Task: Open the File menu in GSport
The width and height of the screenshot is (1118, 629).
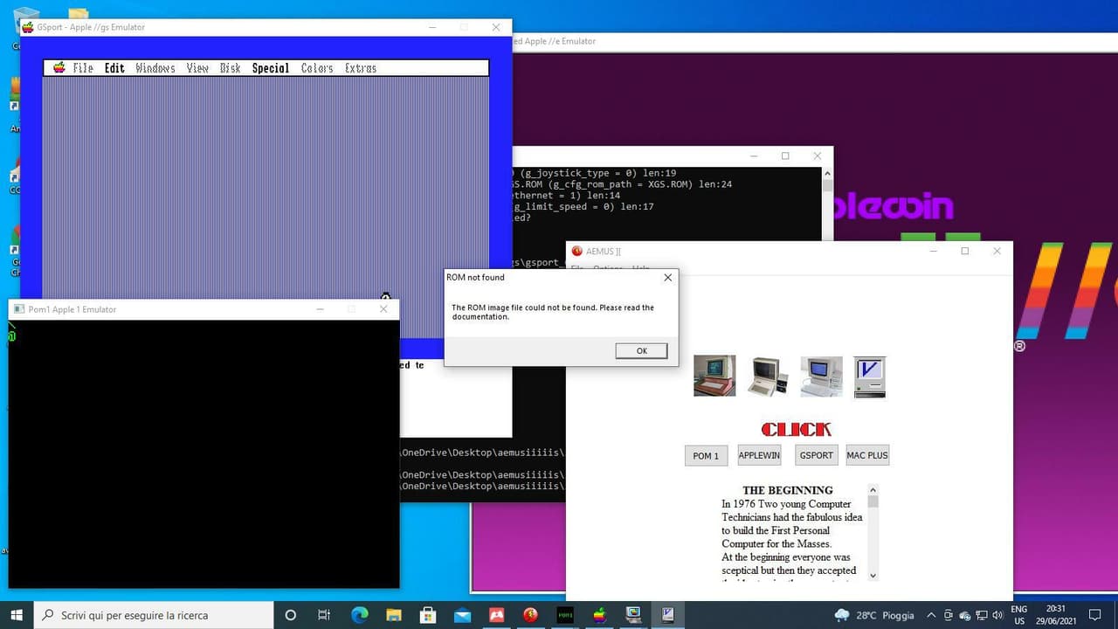Action: 83,68
